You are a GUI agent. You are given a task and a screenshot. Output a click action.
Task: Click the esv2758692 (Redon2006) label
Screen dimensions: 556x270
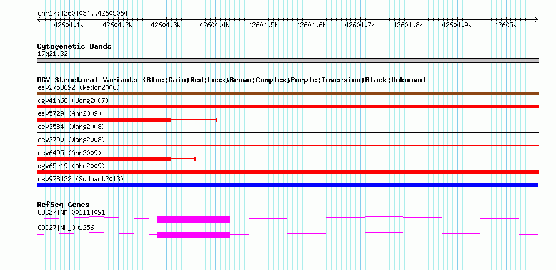[79, 87]
